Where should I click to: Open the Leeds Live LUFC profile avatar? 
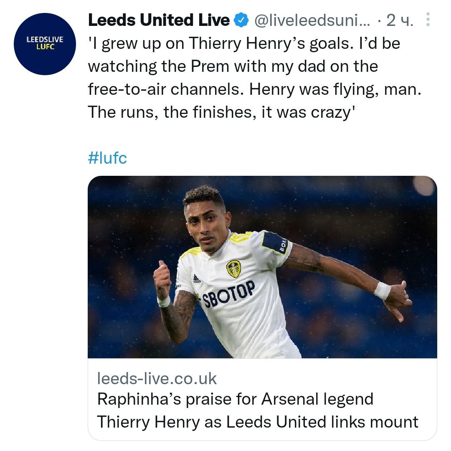point(44,44)
